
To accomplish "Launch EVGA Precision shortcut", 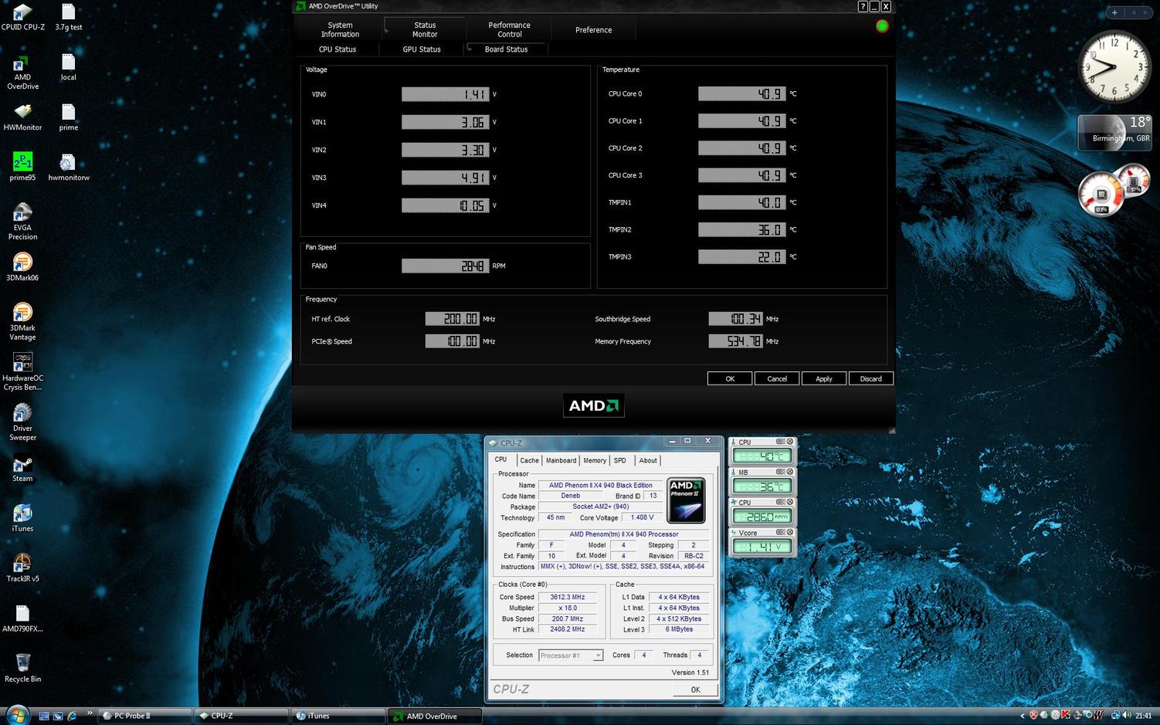I will [x=22, y=222].
